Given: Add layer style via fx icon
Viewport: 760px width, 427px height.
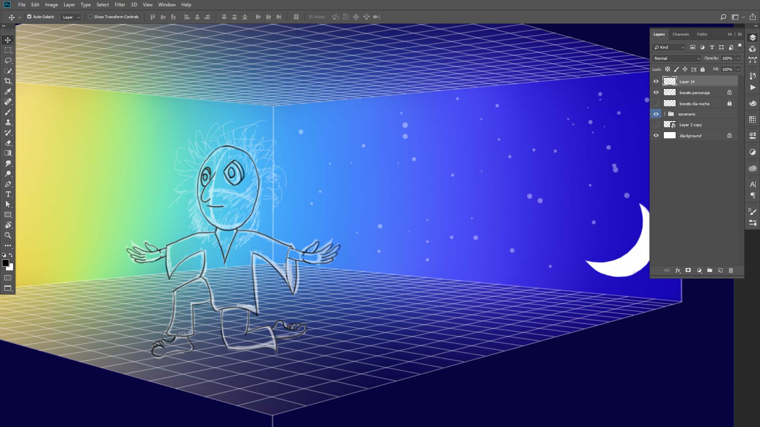Looking at the screenshot, I should [678, 270].
